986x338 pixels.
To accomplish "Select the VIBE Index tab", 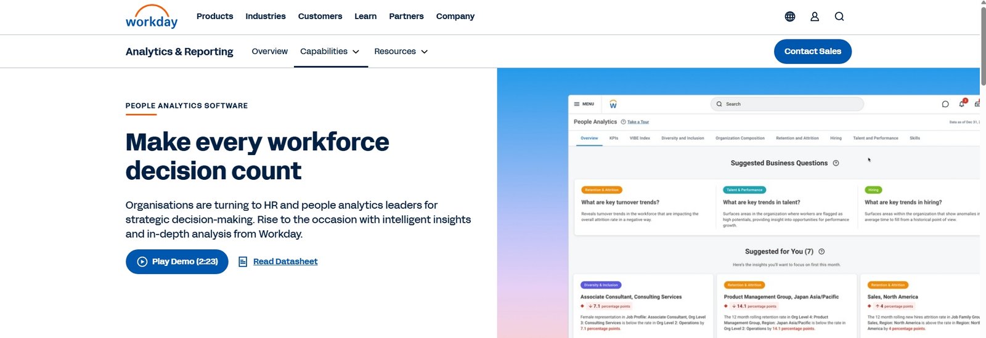I will tap(640, 139).
